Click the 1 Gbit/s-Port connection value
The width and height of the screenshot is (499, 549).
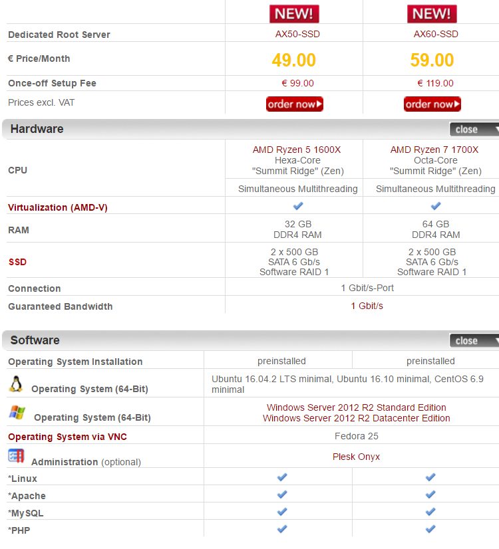367,288
